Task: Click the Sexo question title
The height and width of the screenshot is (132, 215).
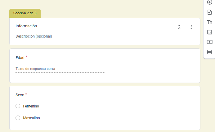Action: tap(20, 95)
